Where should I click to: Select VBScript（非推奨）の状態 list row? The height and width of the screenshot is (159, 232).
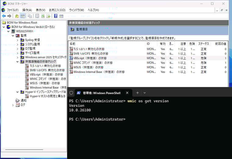pyautogui.click(x=148, y=58)
